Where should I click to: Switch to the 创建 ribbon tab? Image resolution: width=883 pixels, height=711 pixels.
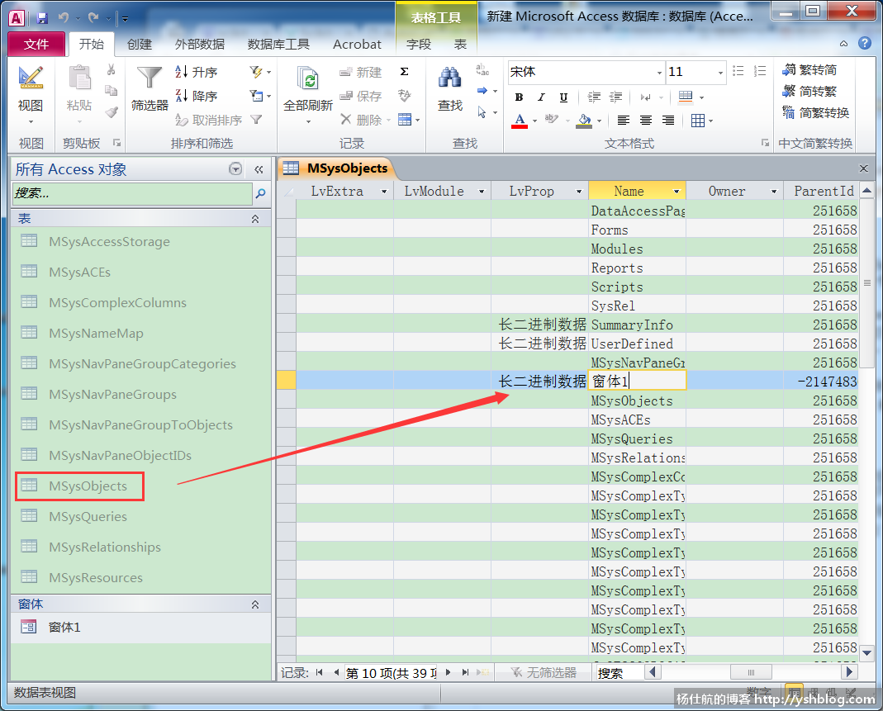[139, 44]
